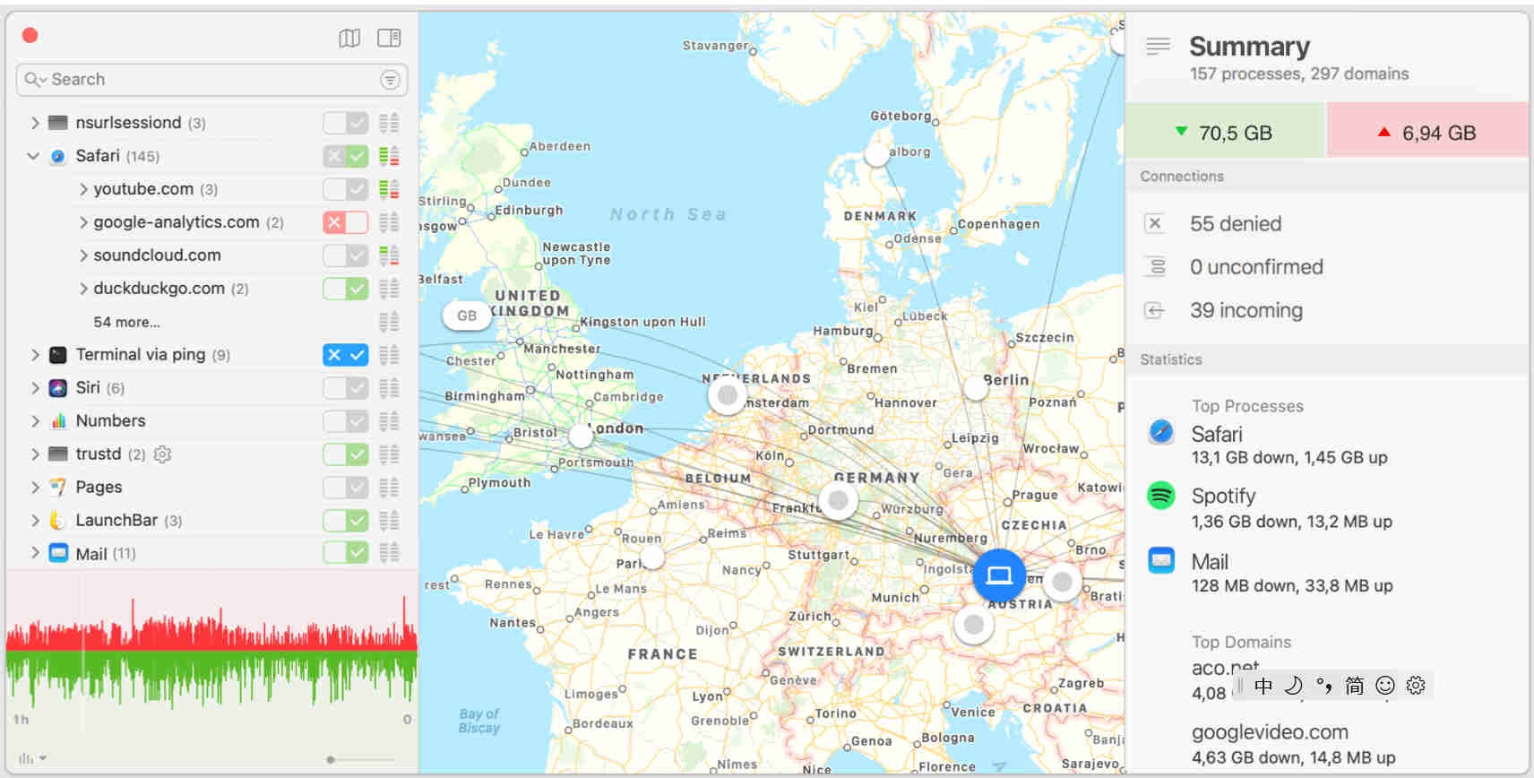Click the Spotify icon in Top Processes

pyautogui.click(x=1161, y=495)
